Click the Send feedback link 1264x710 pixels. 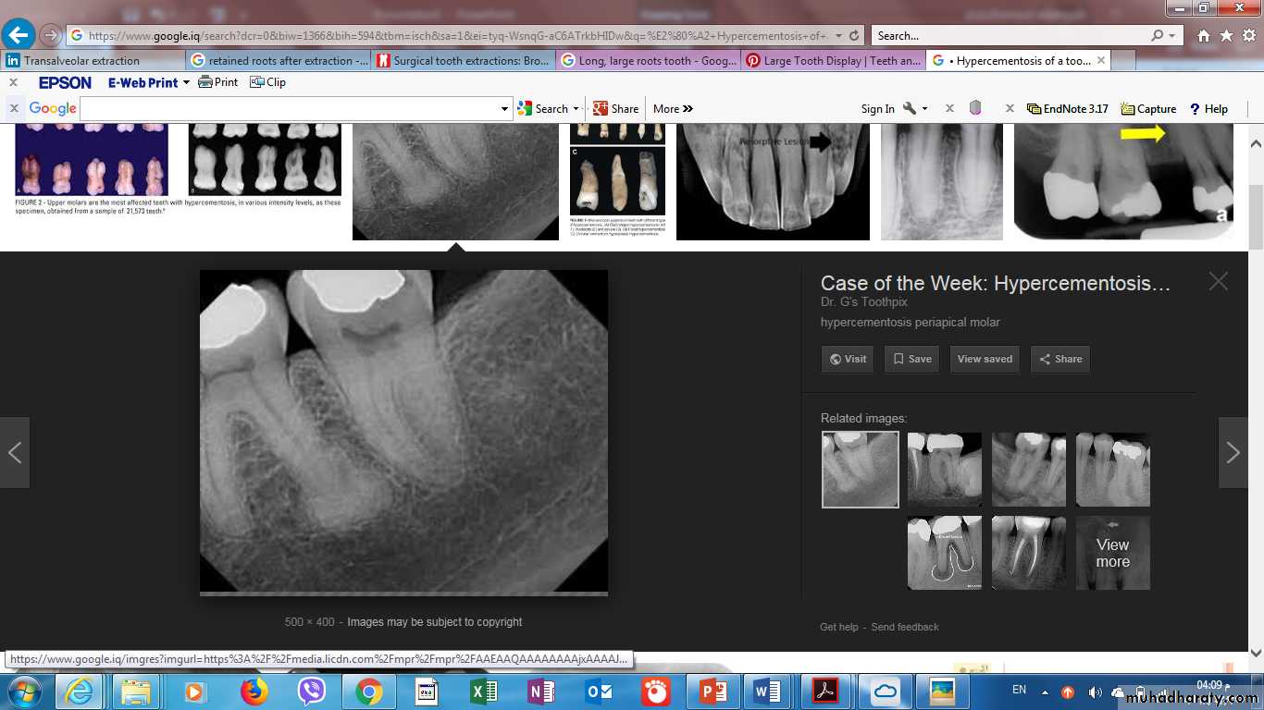click(904, 627)
